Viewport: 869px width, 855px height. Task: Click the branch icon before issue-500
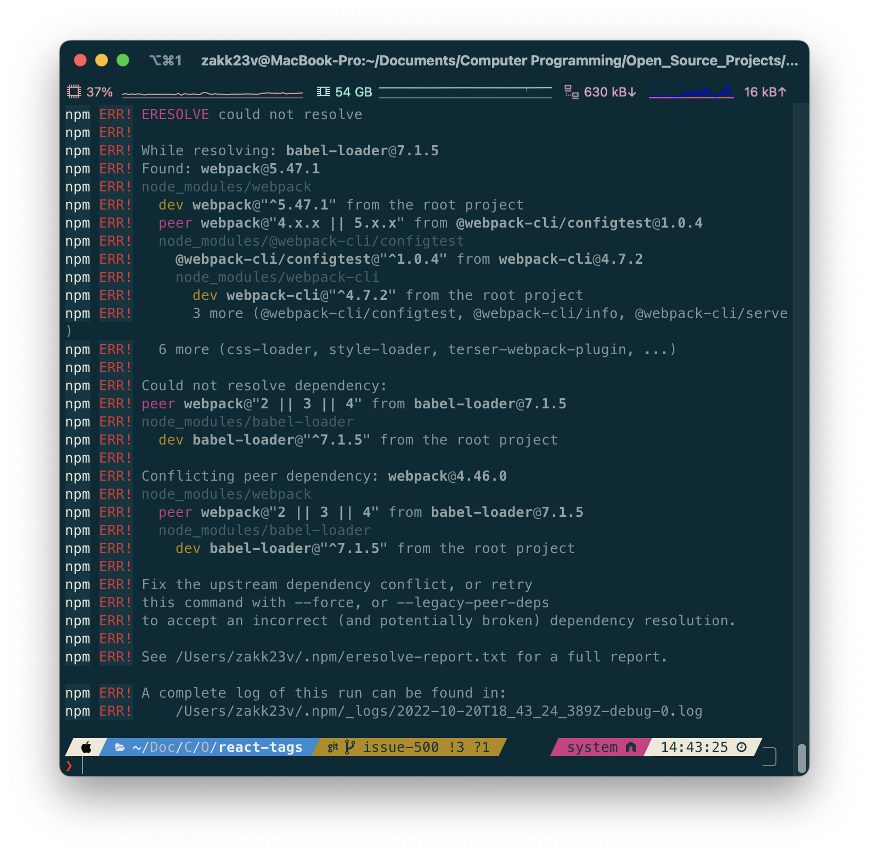(349, 747)
